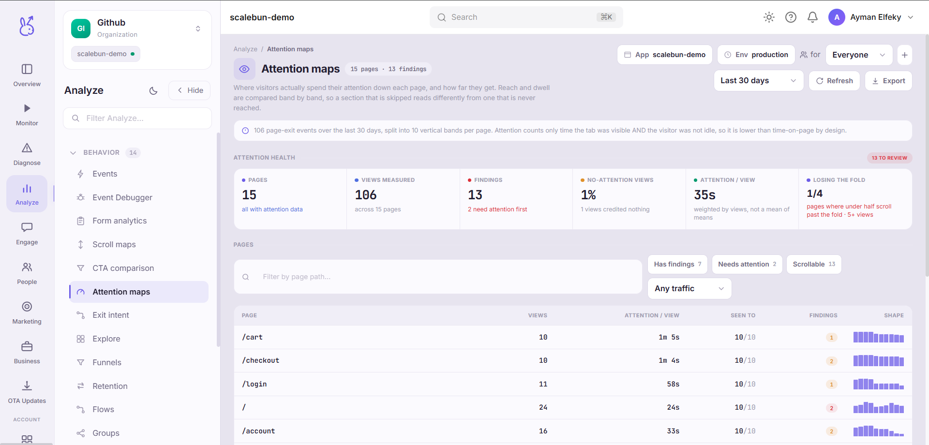The height and width of the screenshot is (445, 929).
Task: Open the notifications bell
Action: (x=813, y=17)
